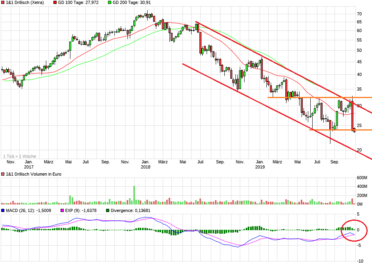
Task: Select the legend text 'GD 200 Tage: 30,91'
Action: pyautogui.click(x=132, y=3)
